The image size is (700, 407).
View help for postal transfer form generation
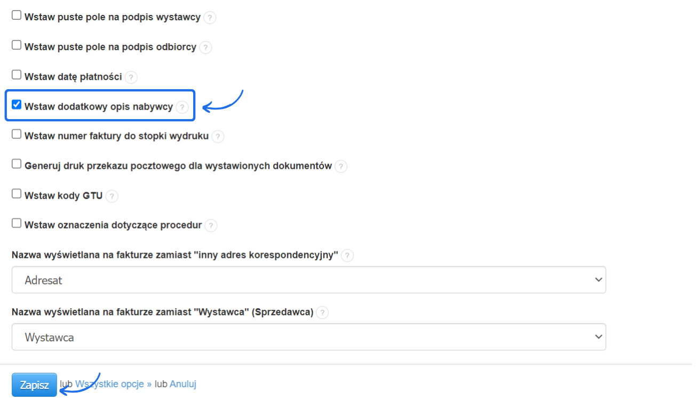click(x=341, y=166)
